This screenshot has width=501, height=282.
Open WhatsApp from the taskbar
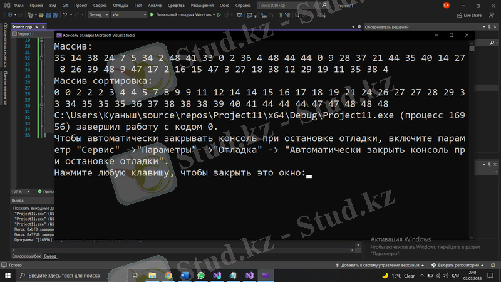(201, 275)
